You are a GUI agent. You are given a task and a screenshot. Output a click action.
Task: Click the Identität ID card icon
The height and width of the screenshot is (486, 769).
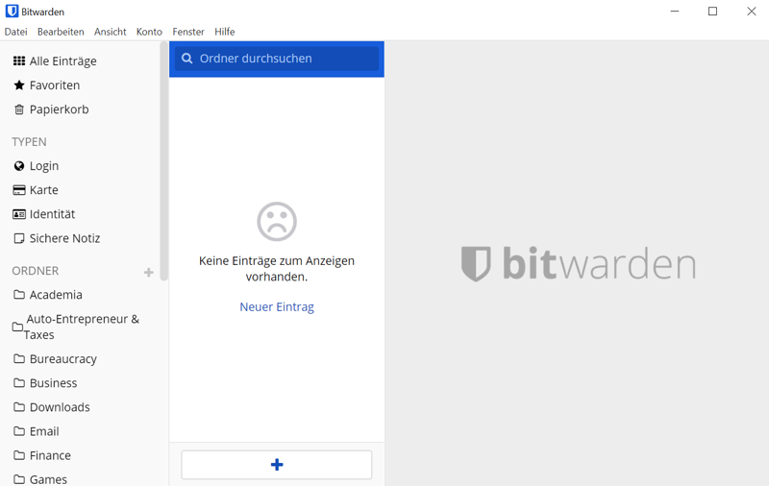click(19, 214)
